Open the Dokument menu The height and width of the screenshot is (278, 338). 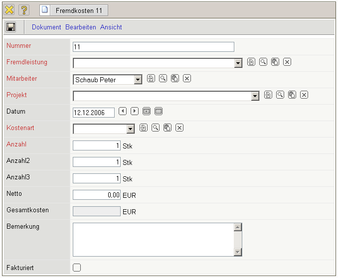[46, 27]
